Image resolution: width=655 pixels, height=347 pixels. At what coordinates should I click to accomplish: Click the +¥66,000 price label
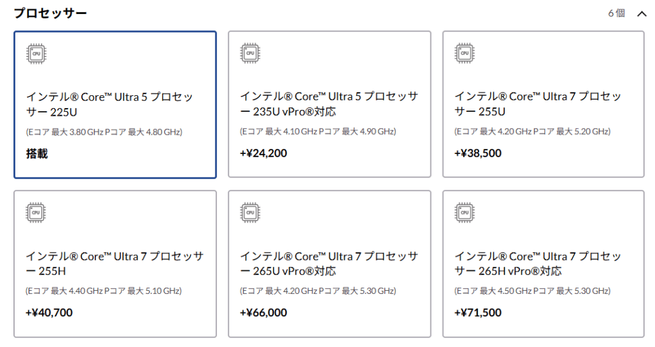[x=264, y=312]
